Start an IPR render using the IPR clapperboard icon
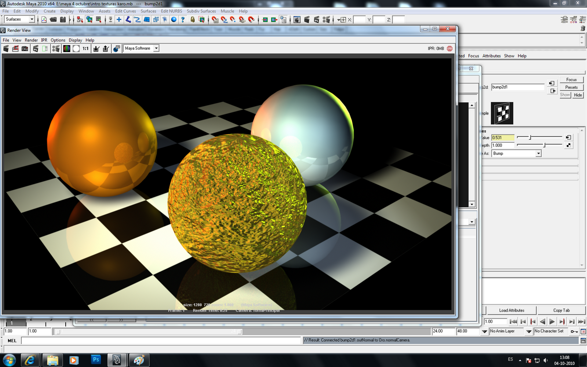587x367 pixels. click(x=35, y=48)
